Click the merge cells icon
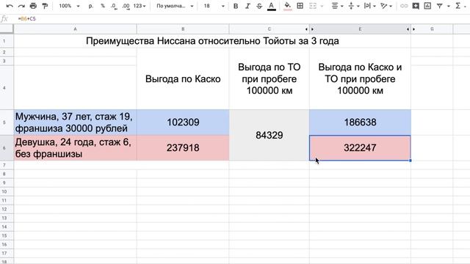This screenshot has width=470, height=264. [x=313, y=6]
